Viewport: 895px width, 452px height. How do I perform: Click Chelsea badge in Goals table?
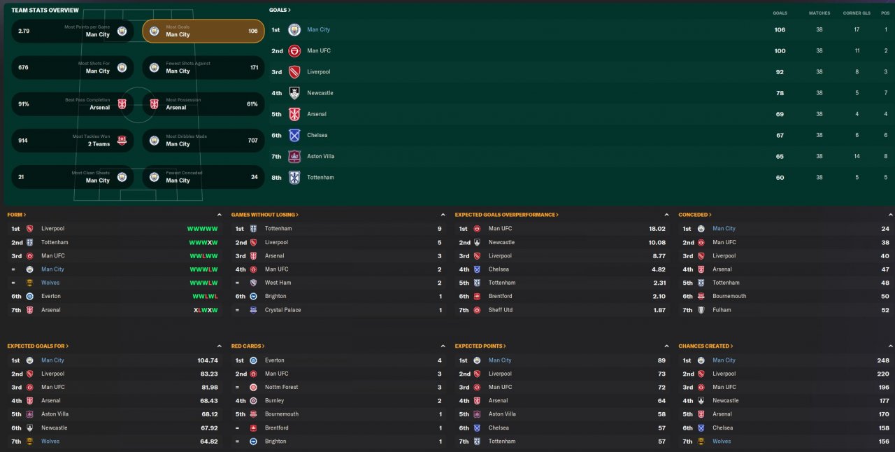(294, 135)
